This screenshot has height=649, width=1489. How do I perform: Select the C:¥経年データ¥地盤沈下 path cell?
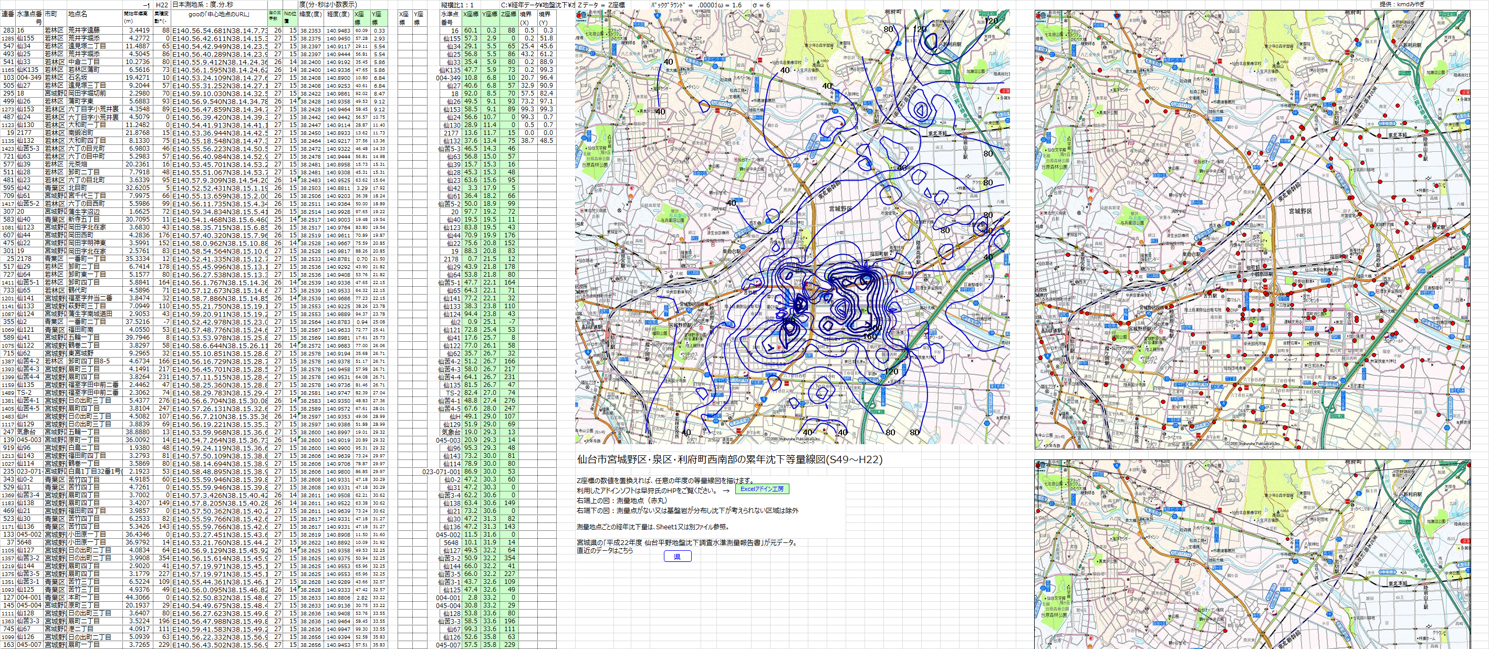click(x=538, y=5)
